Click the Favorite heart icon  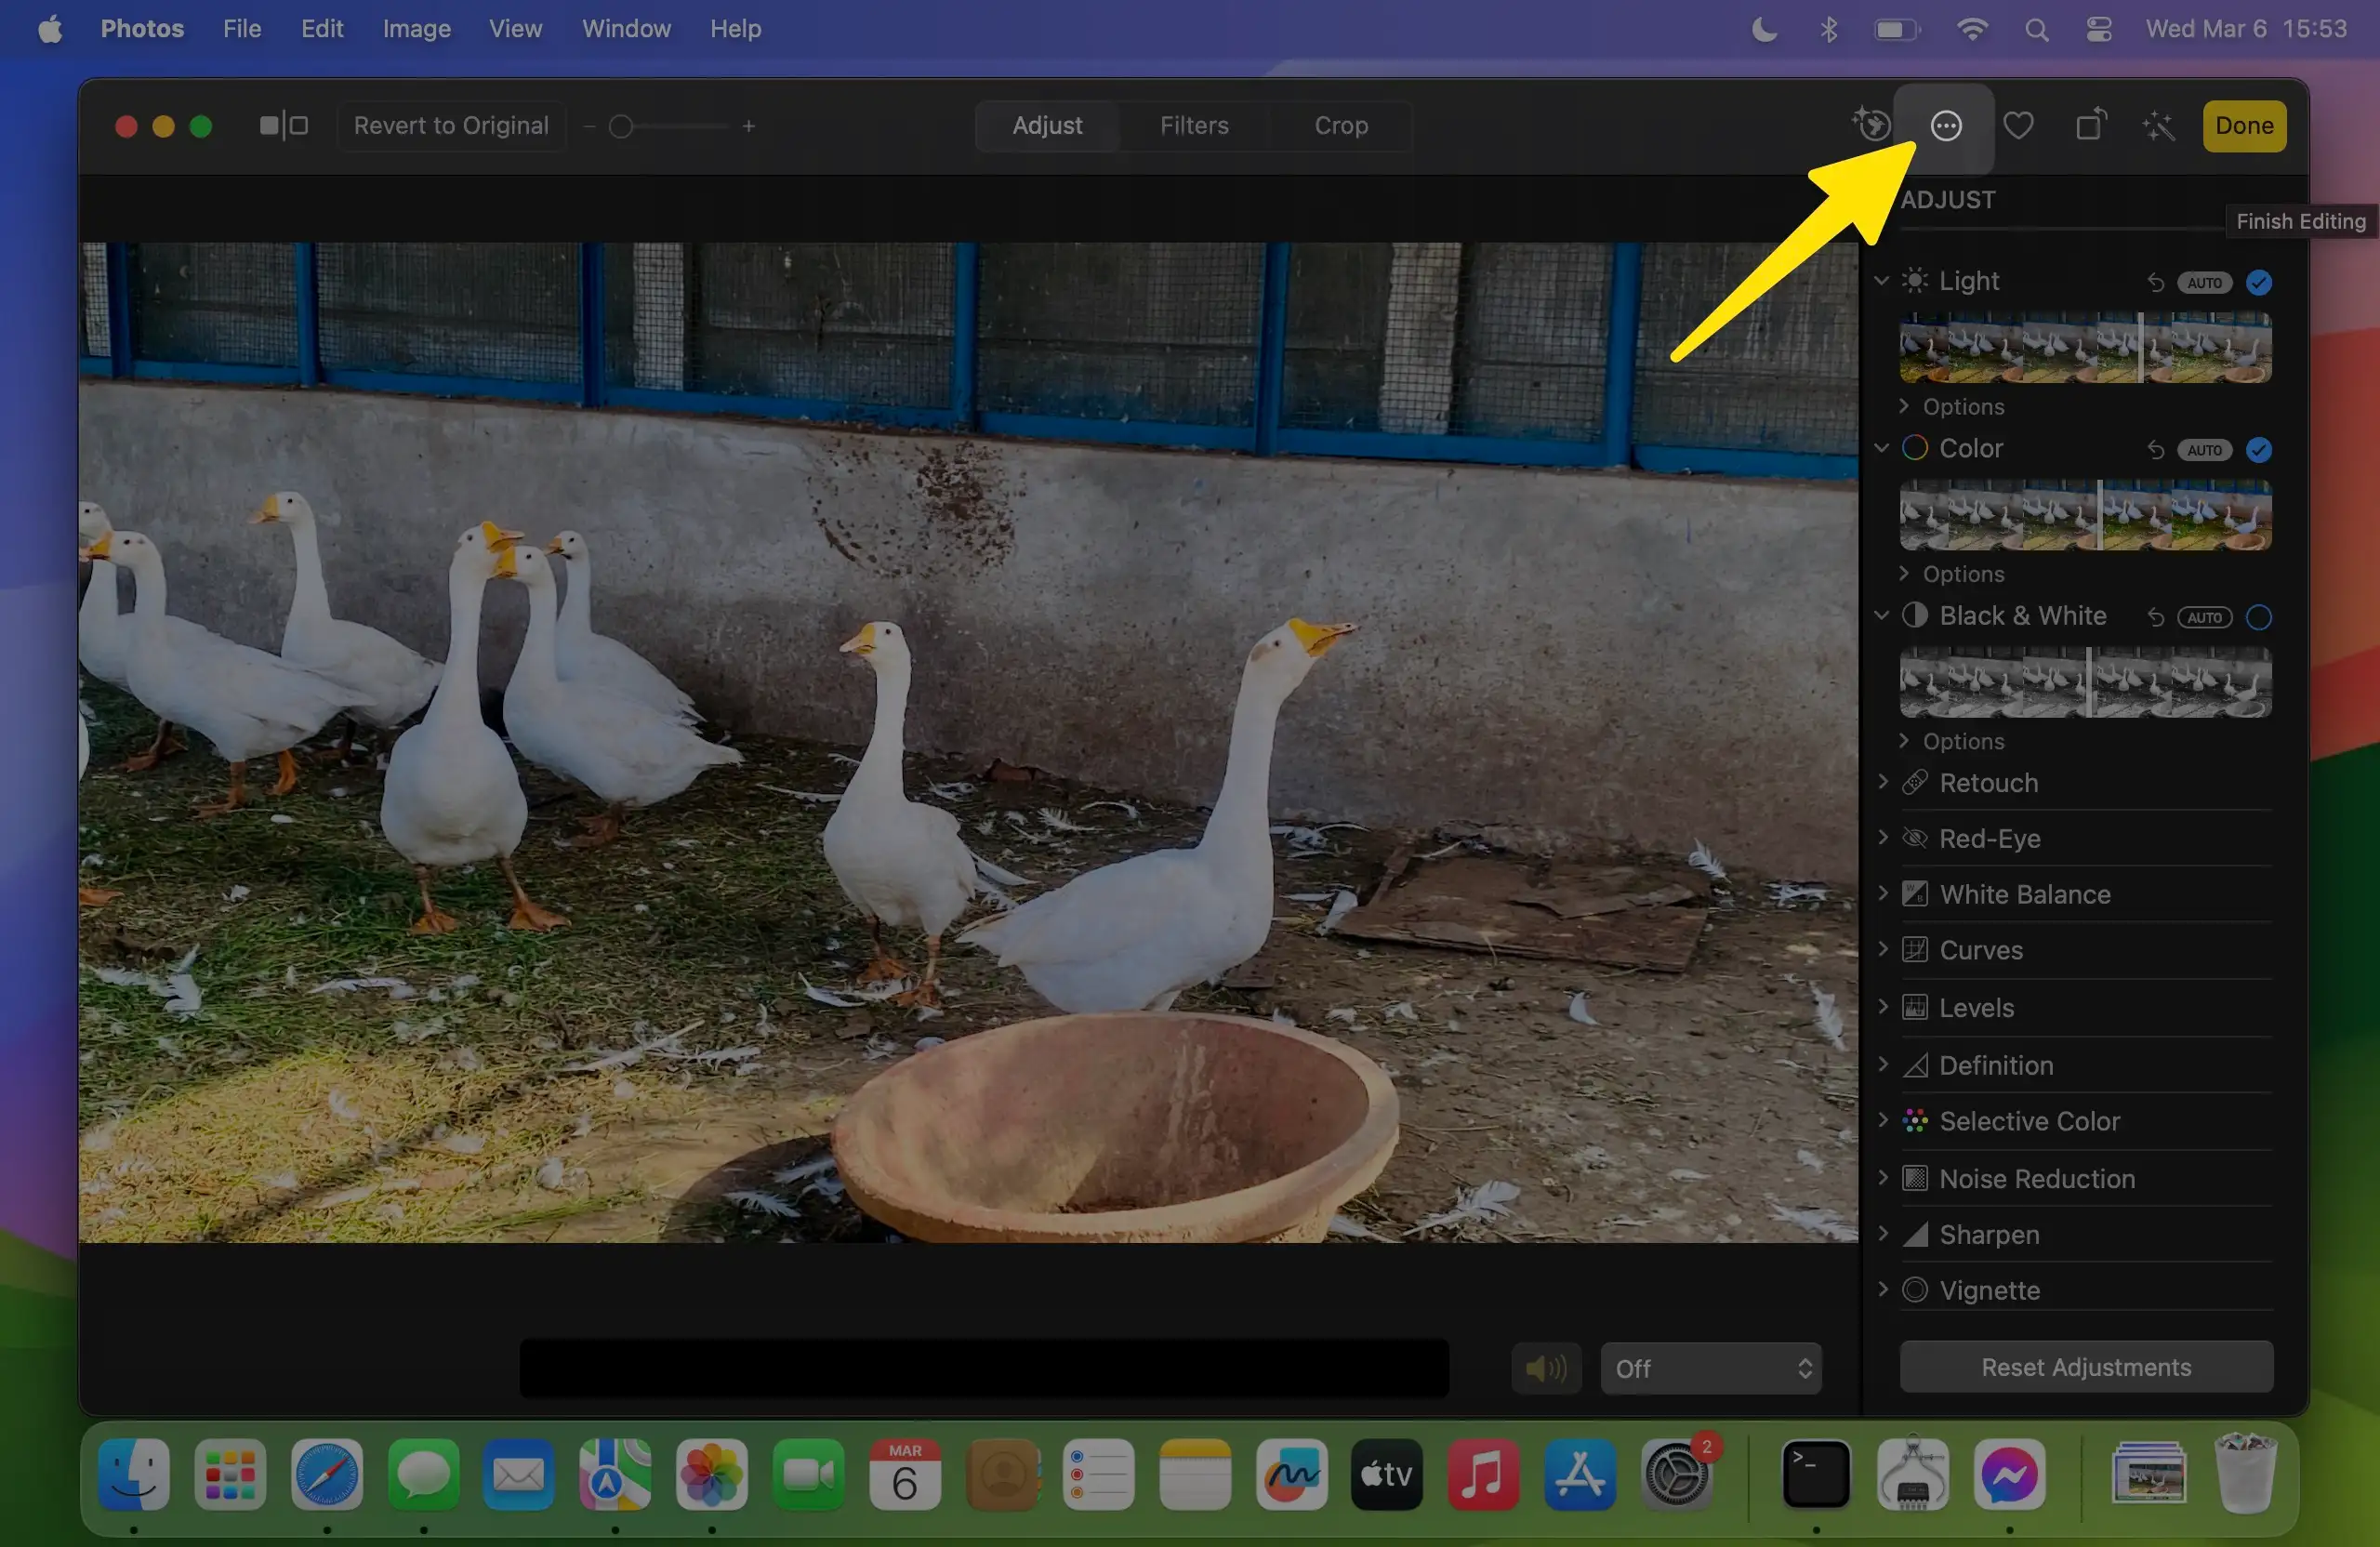(x=2018, y=126)
